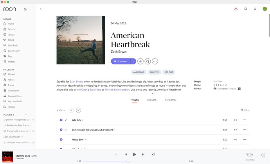Viewport: 270px width, 164px height.
Task: Switch to the CREDITS tab
Action: pyautogui.click(x=152, y=100)
